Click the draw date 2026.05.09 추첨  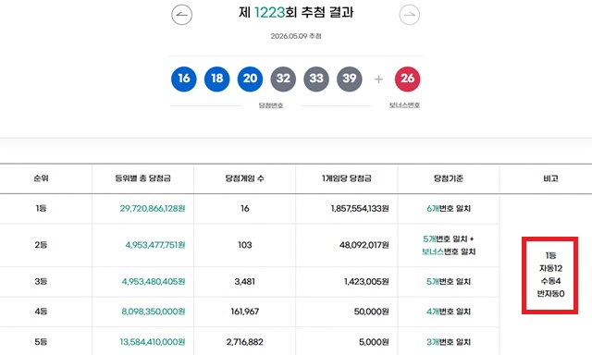(296, 36)
